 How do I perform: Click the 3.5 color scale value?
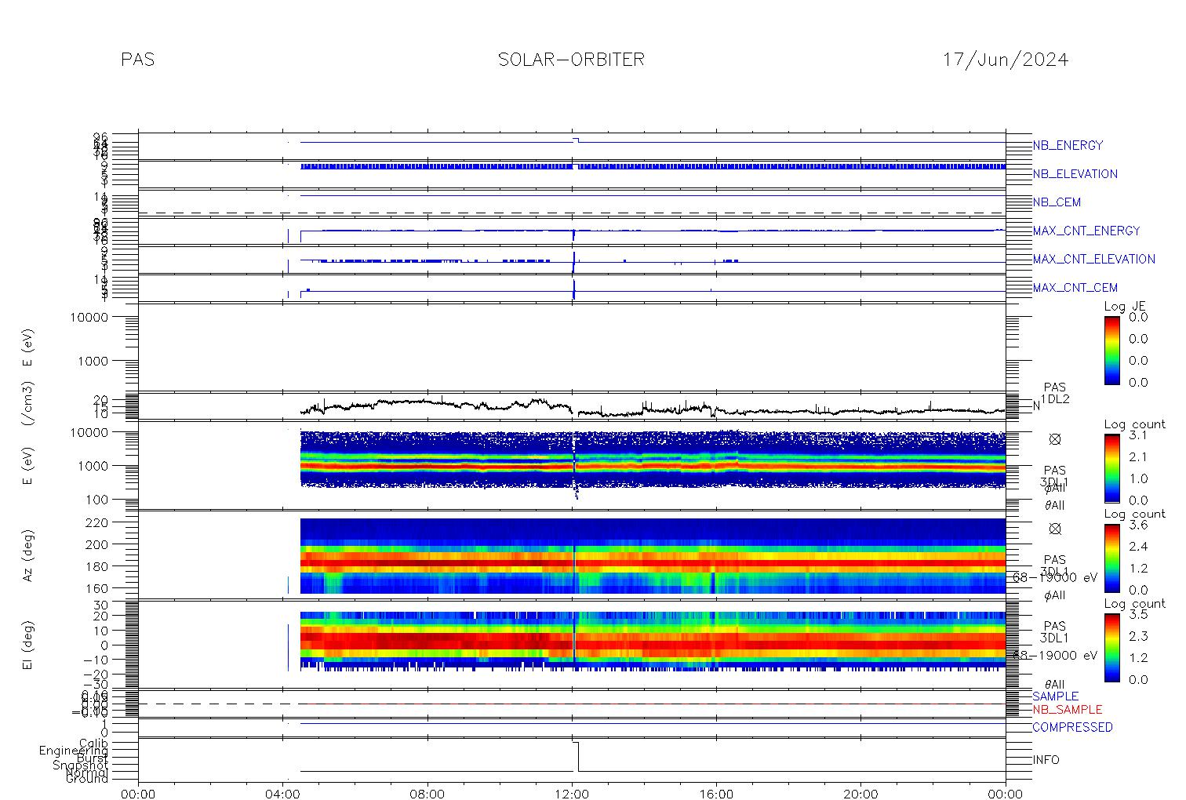[x=1137, y=614]
